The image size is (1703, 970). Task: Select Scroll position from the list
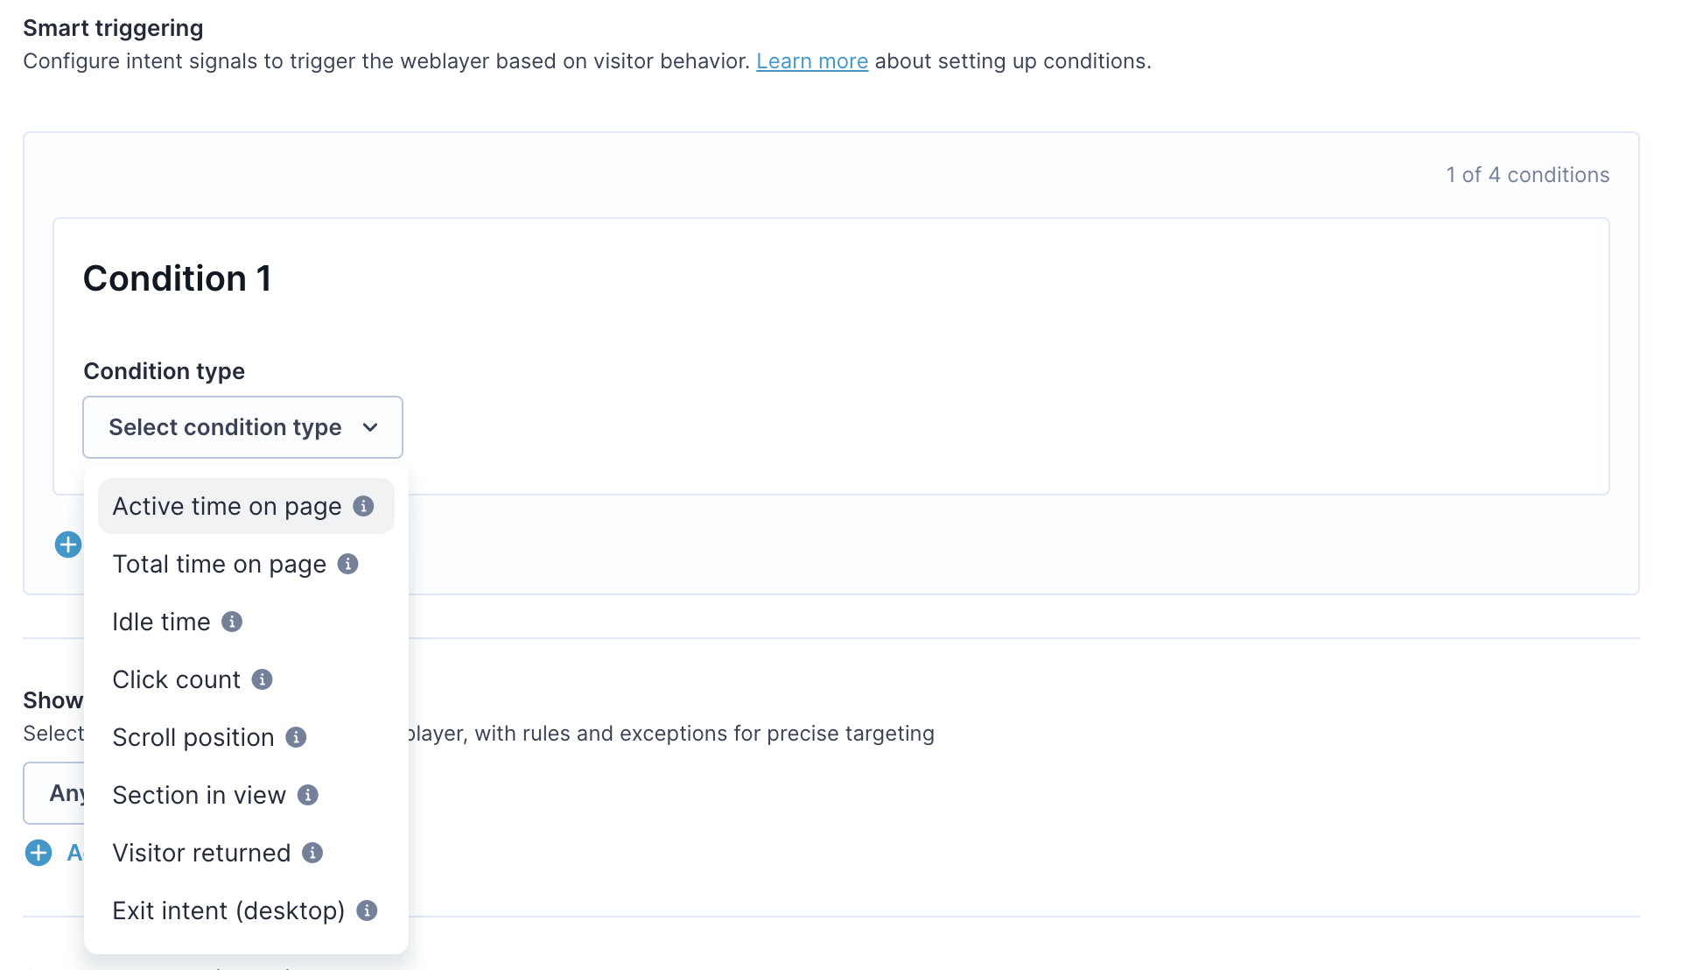coord(246,737)
